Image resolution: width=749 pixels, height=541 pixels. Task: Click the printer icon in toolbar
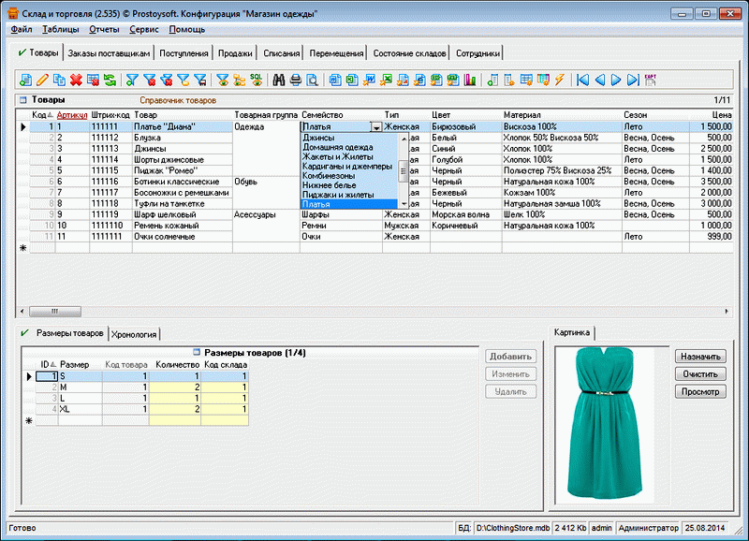click(295, 80)
